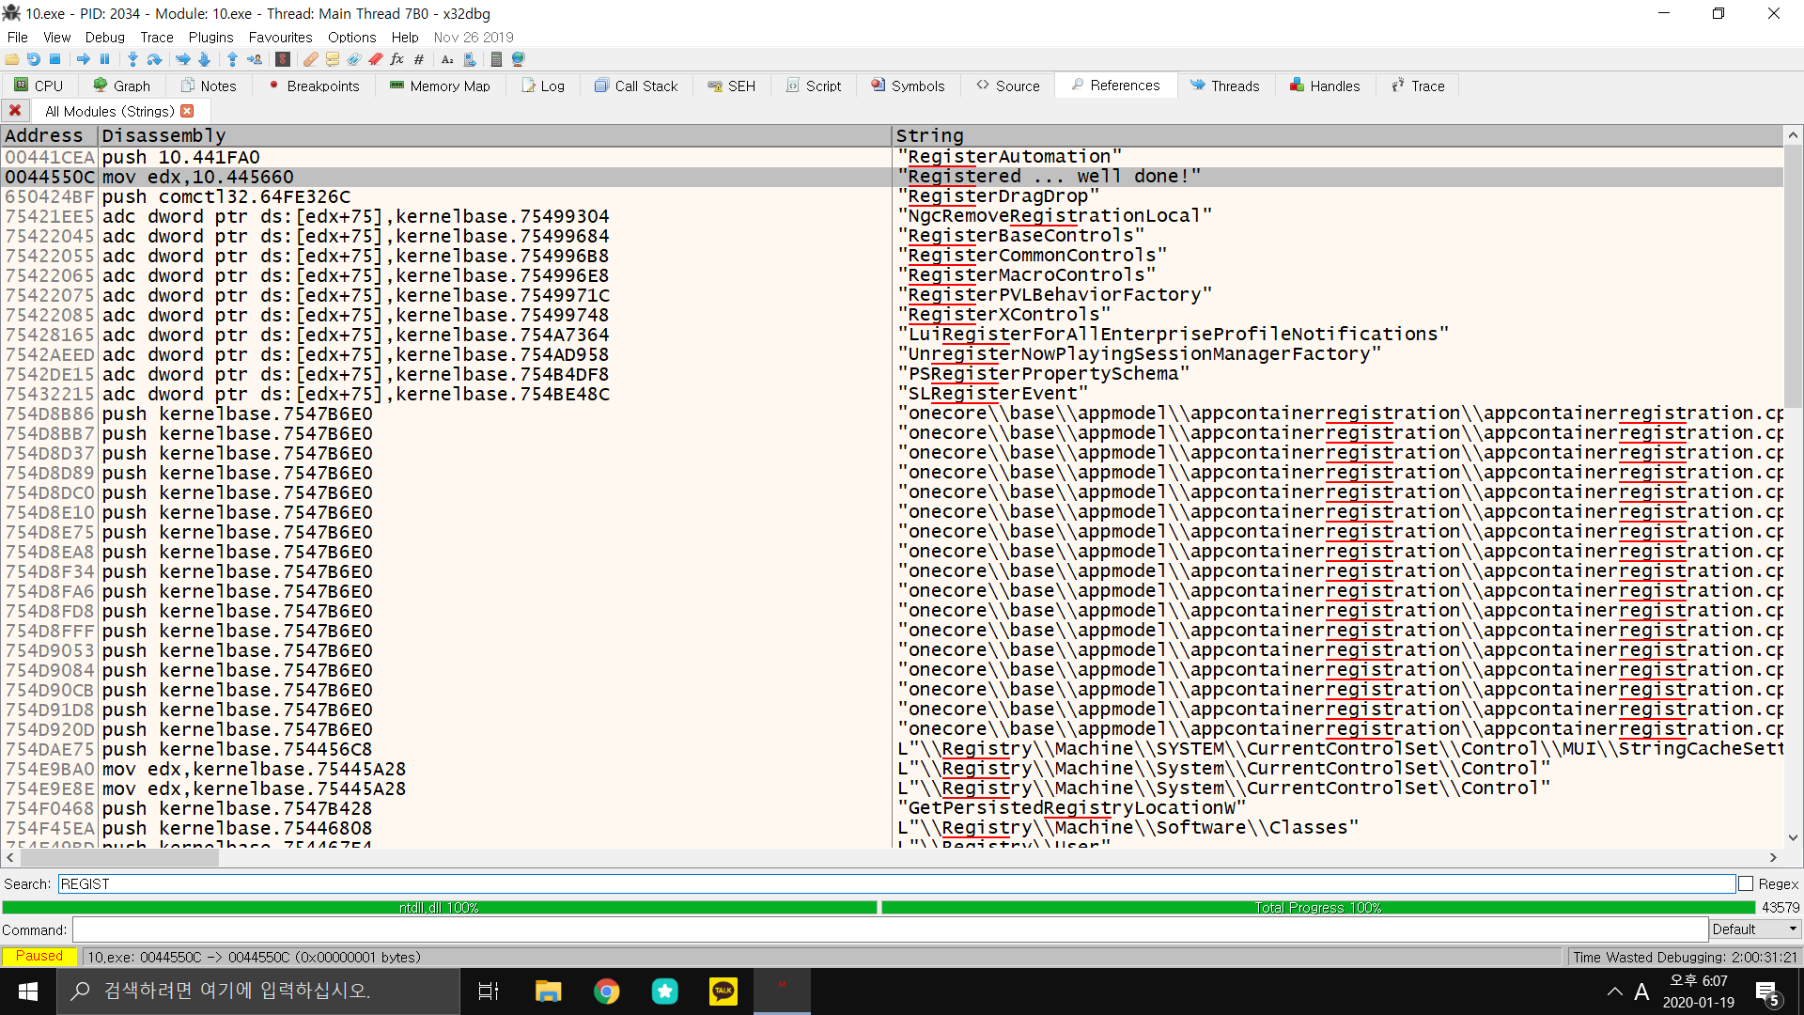
Task: Switch to the Source tab
Action: click(1008, 86)
